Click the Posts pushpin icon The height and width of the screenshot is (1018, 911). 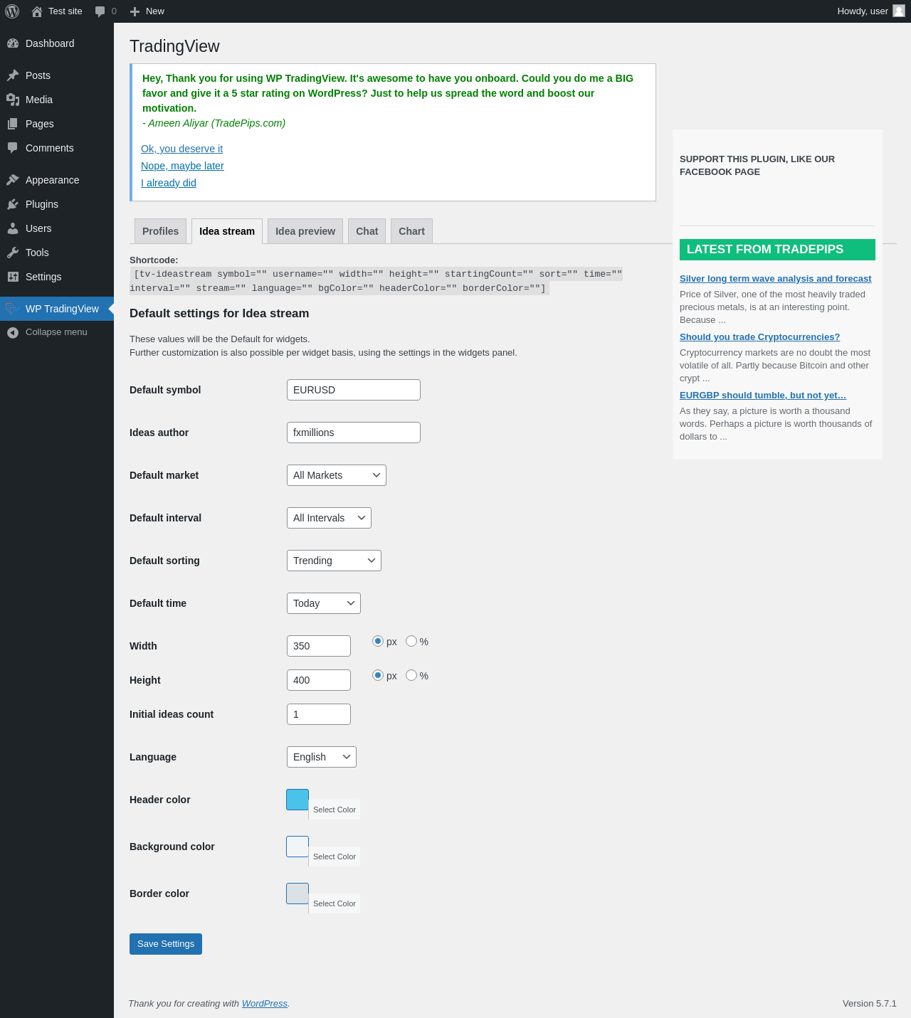[13, 75]
